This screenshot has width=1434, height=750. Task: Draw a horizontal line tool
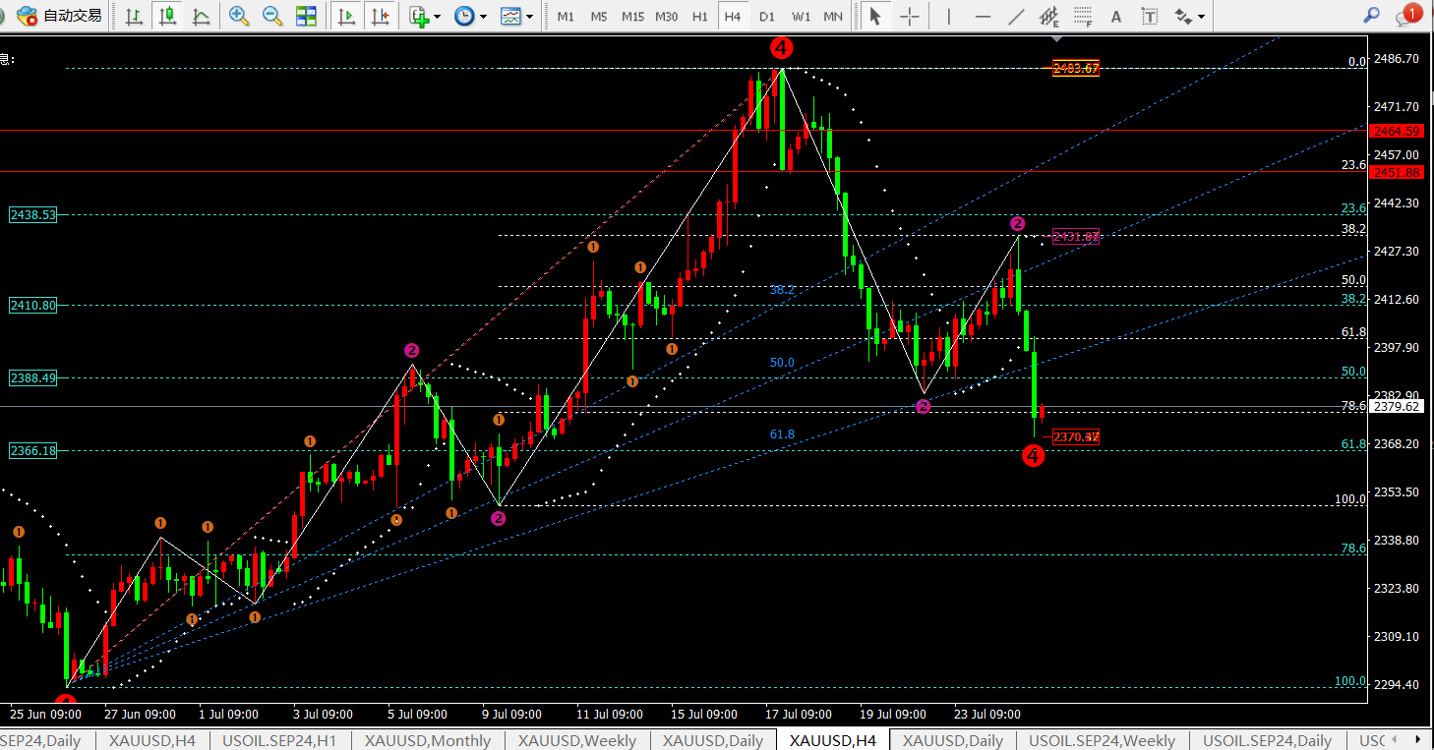(983, 16)
